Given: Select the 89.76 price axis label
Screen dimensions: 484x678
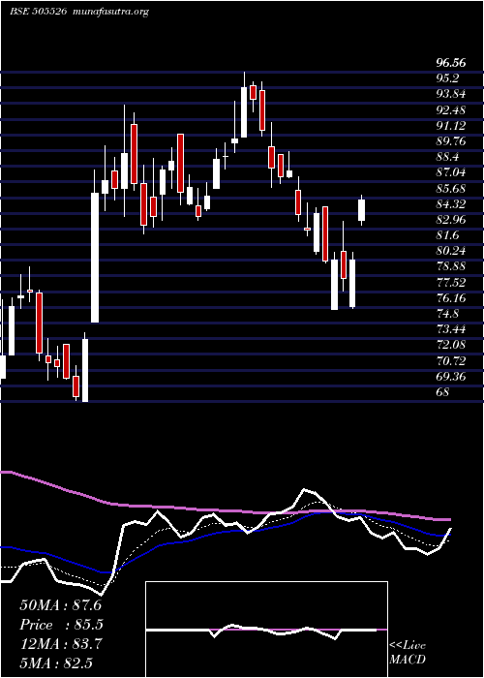Looking at the screenshot, I should click(451, 141).
